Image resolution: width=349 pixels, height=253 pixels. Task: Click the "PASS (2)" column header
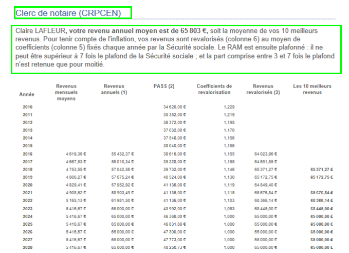coord(164,86)
